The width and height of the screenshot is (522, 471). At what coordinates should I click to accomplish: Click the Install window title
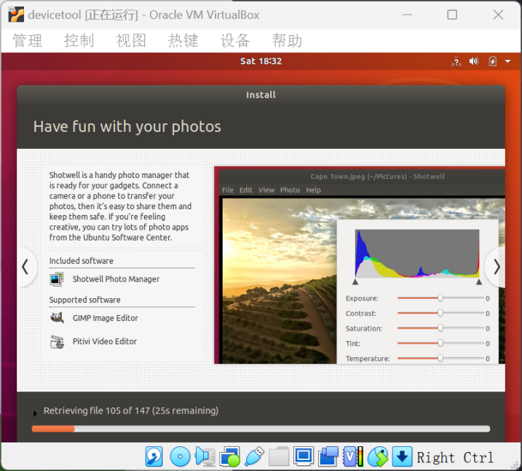[261, 95]
